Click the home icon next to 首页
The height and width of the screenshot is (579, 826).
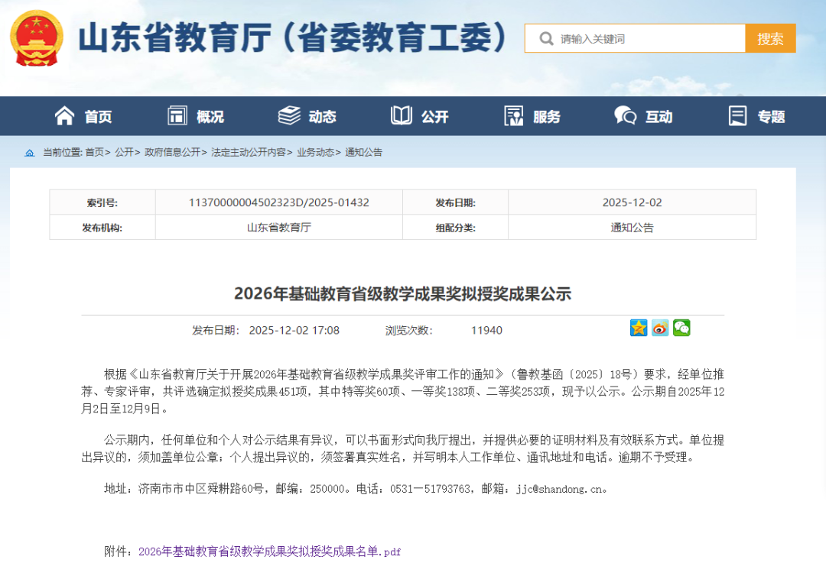pos(65,115)
